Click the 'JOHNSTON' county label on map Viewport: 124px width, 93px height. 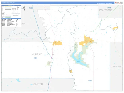(116, 67)
